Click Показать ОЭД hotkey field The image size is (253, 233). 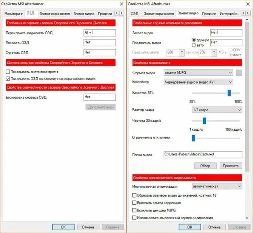click(100, 43)
